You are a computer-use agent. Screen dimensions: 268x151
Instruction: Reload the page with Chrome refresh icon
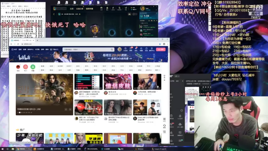point(18,44)
